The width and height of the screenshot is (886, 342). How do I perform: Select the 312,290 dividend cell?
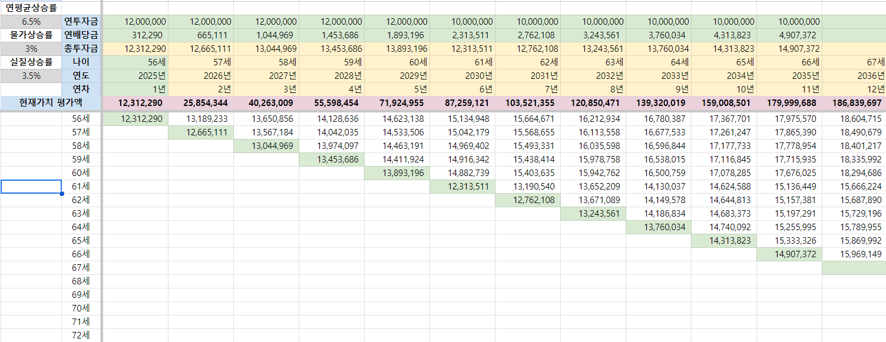click(x=136, y=35)
